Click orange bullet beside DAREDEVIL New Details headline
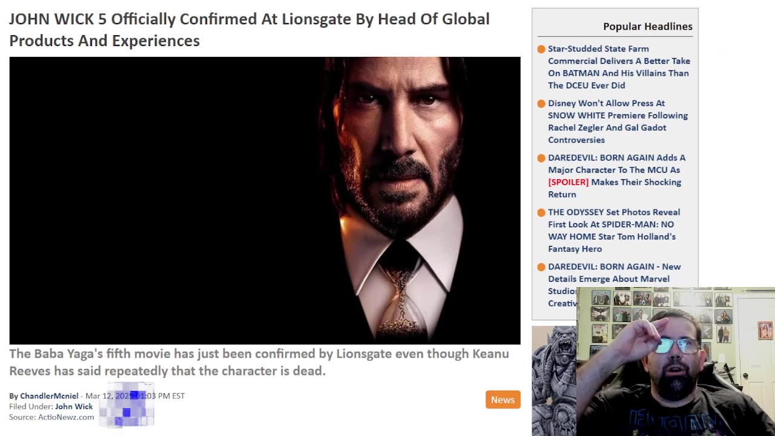 (x=541, y=267)
